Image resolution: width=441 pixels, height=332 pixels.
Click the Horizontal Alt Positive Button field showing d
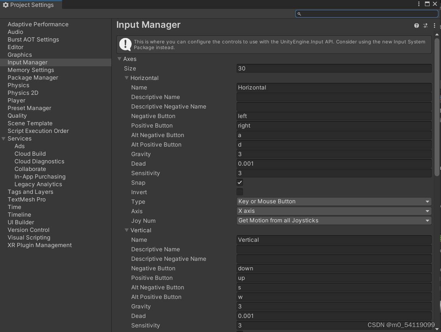(334, 145)
